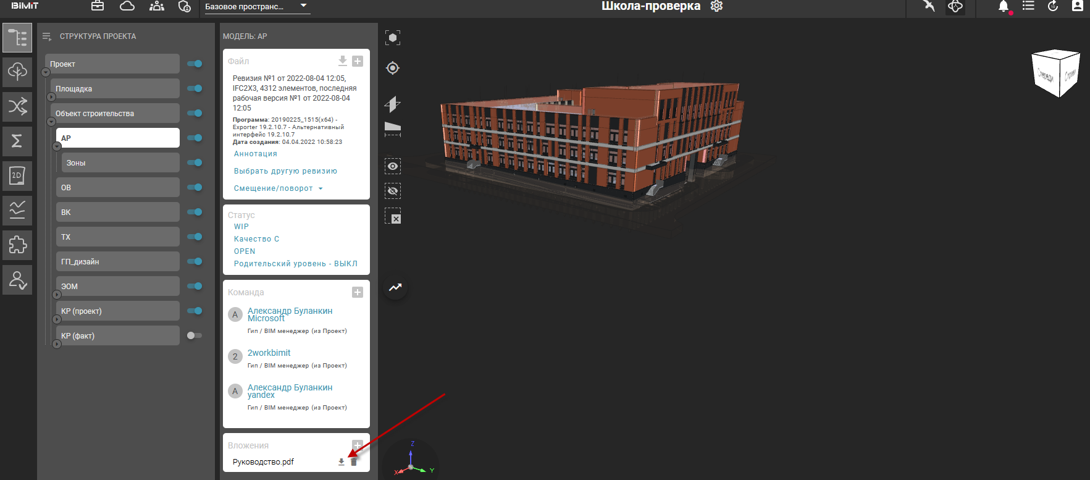Delete the Руководство.pdf attachment
The width and height of the screenshot is (1090, 480).
(x=354, y=462)
